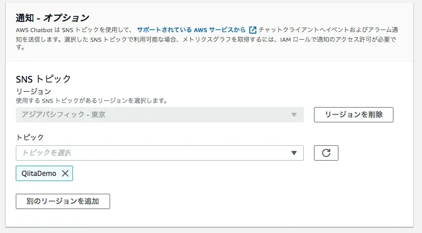
Task: Click the SNS トピック section heading
Action: pos(43,79)
